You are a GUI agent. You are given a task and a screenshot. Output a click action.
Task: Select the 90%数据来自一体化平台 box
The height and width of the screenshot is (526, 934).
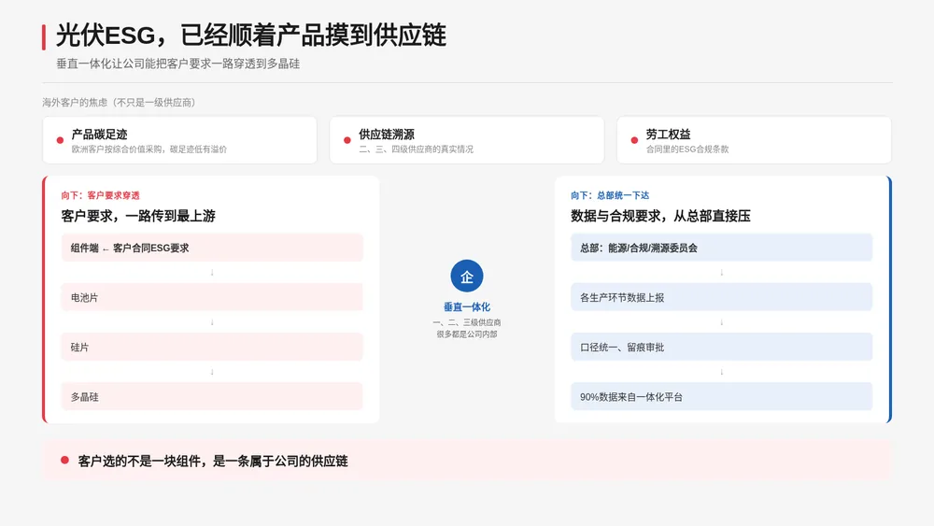pos(721,397)
